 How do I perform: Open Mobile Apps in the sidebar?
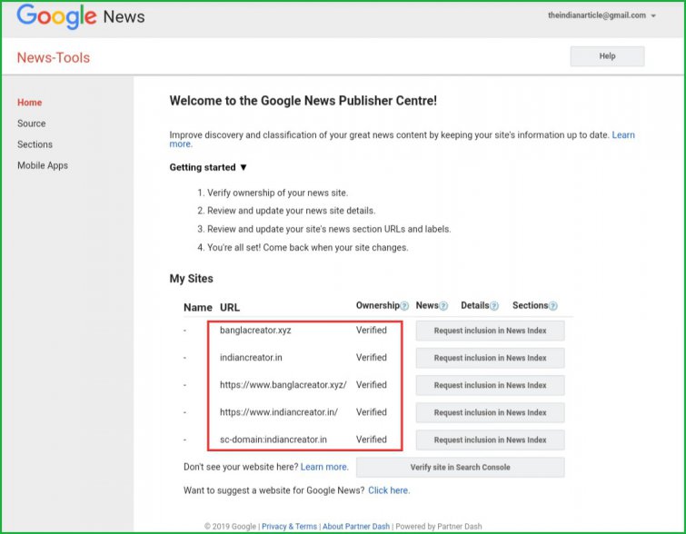pos(43,165)
